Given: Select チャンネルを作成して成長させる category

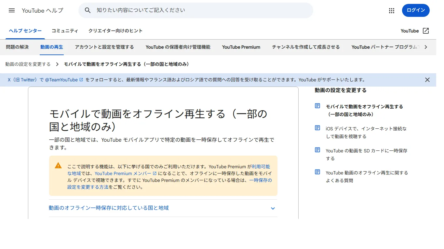Looking at the screenshot, I should pyautogui.click(x=306, y=47).
